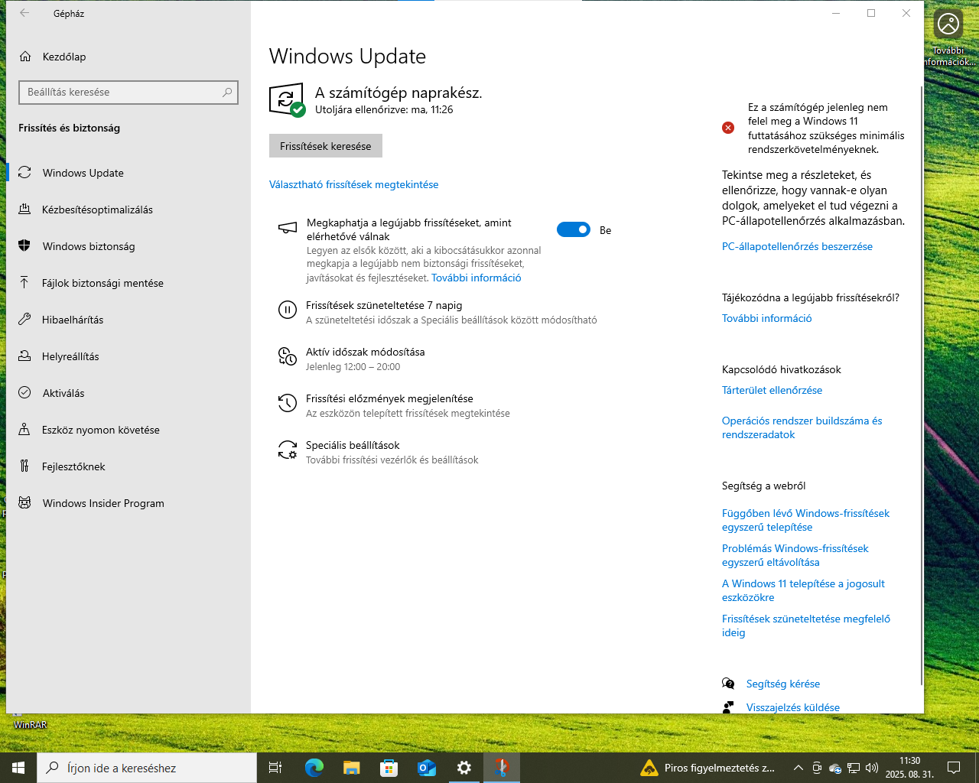The width and height of the screenshot is (979, 783).
Task: Pause updates with Frissítések szüneteltetése 7 napig
Action: 437,312
